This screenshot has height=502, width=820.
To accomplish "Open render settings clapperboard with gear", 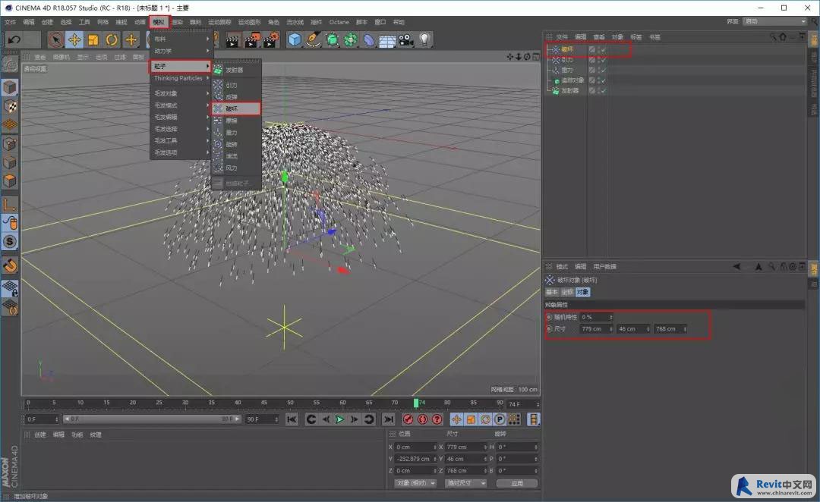I will point(270,40).
